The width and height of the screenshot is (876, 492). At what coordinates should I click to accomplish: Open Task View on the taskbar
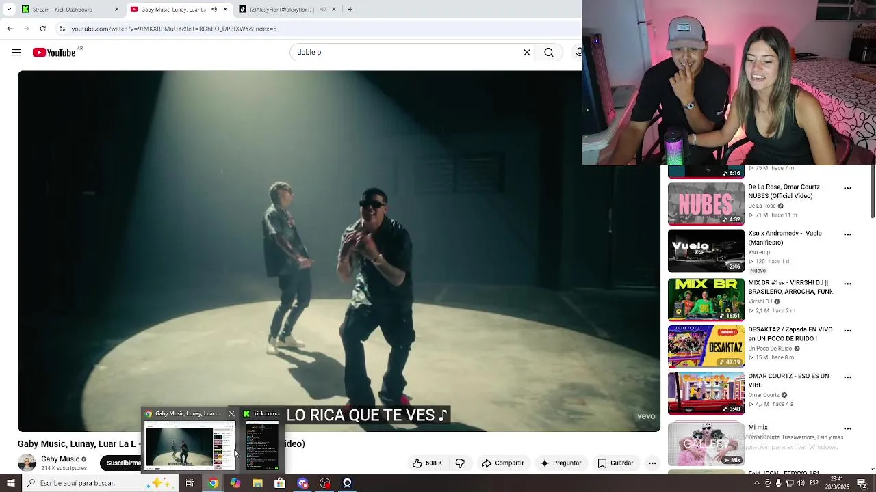[190, 483]
